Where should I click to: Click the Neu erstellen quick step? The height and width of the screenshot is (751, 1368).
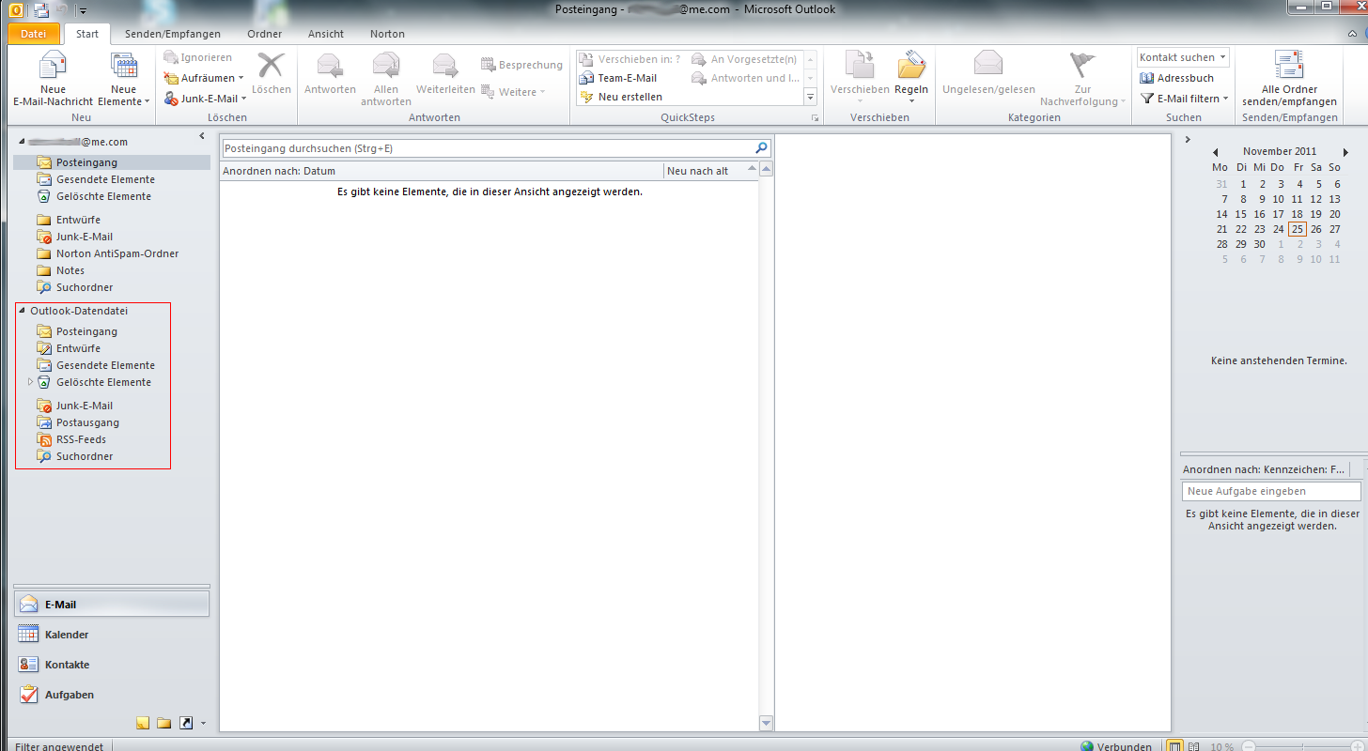[622, 97]
